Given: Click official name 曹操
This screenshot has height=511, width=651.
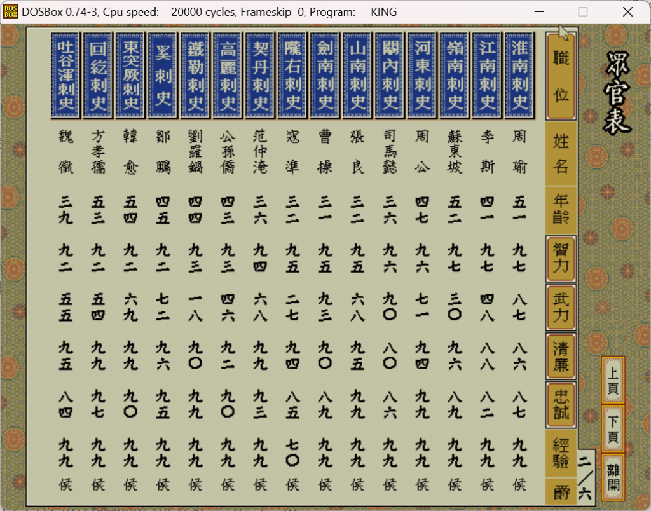Looking at the screenshot, I should click(325, 151).
